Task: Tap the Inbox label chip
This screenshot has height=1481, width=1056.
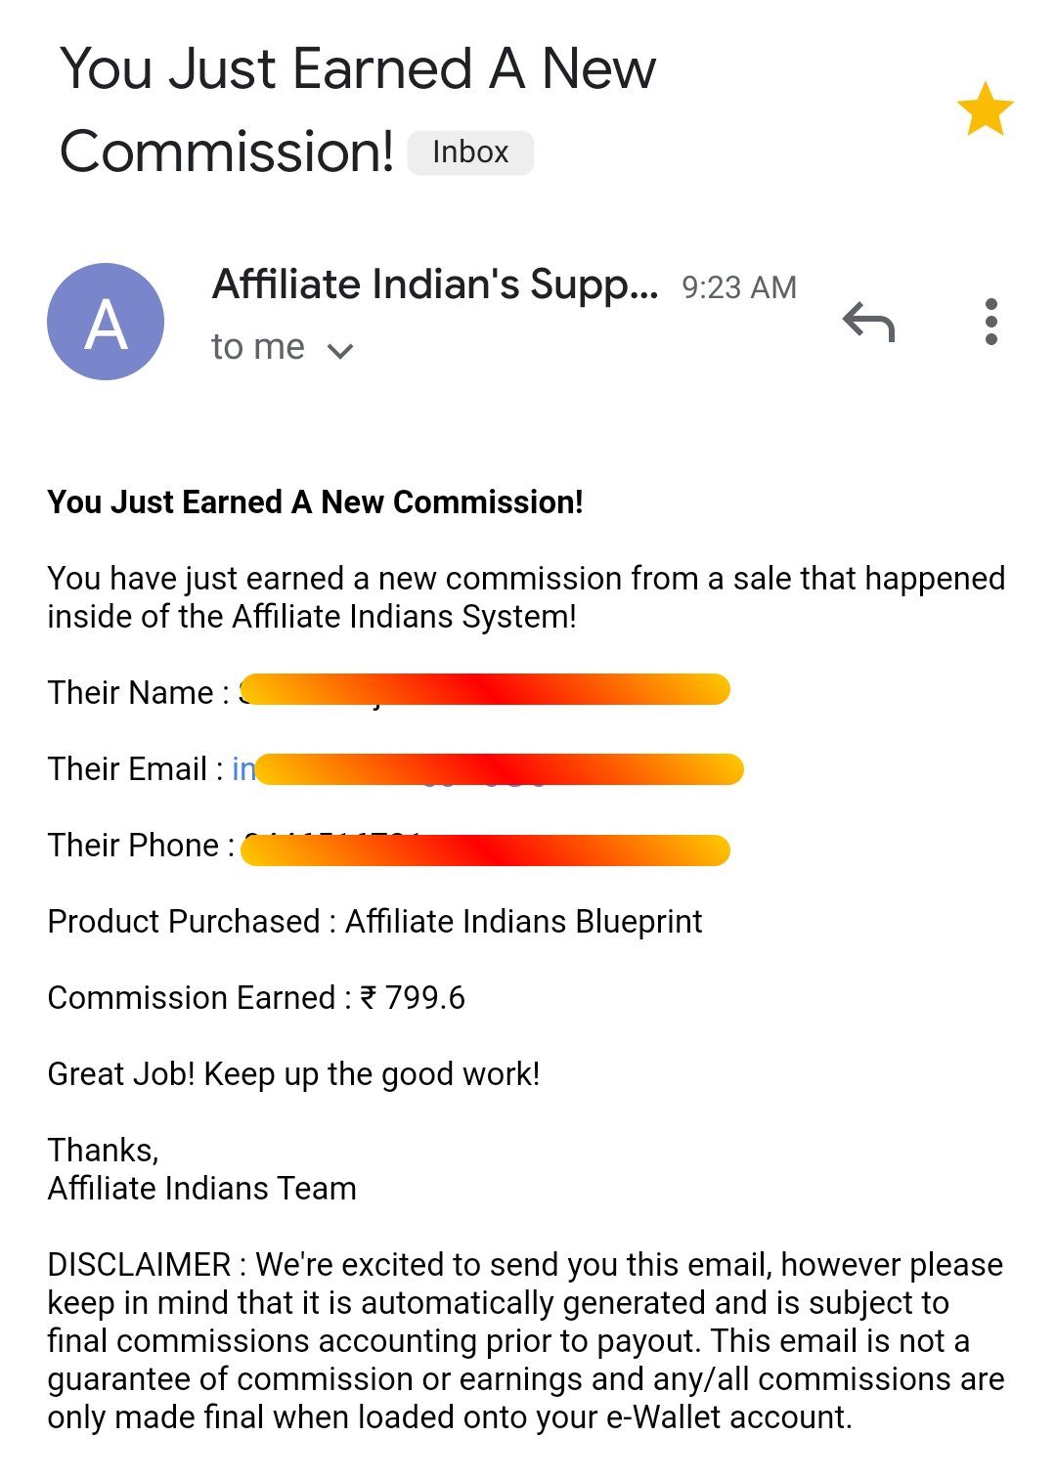Action: click(x=470, y=152)
